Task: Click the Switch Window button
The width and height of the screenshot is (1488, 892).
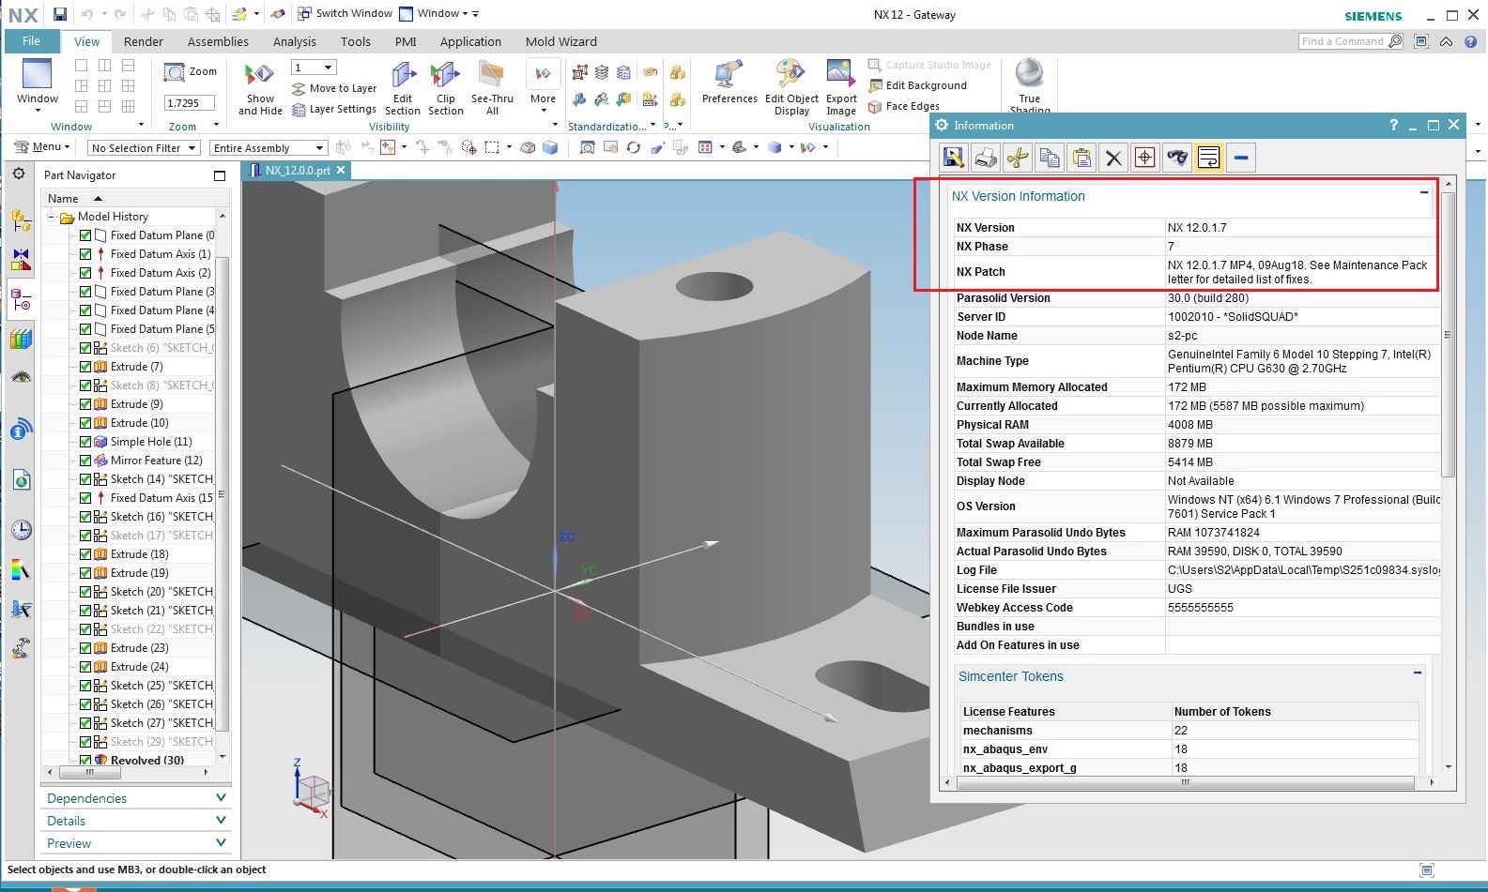Action: coord(345,13)
